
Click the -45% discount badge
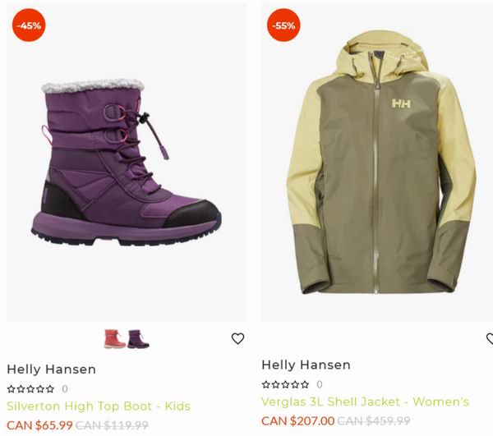pyautogui.click(x=29, y=25)
